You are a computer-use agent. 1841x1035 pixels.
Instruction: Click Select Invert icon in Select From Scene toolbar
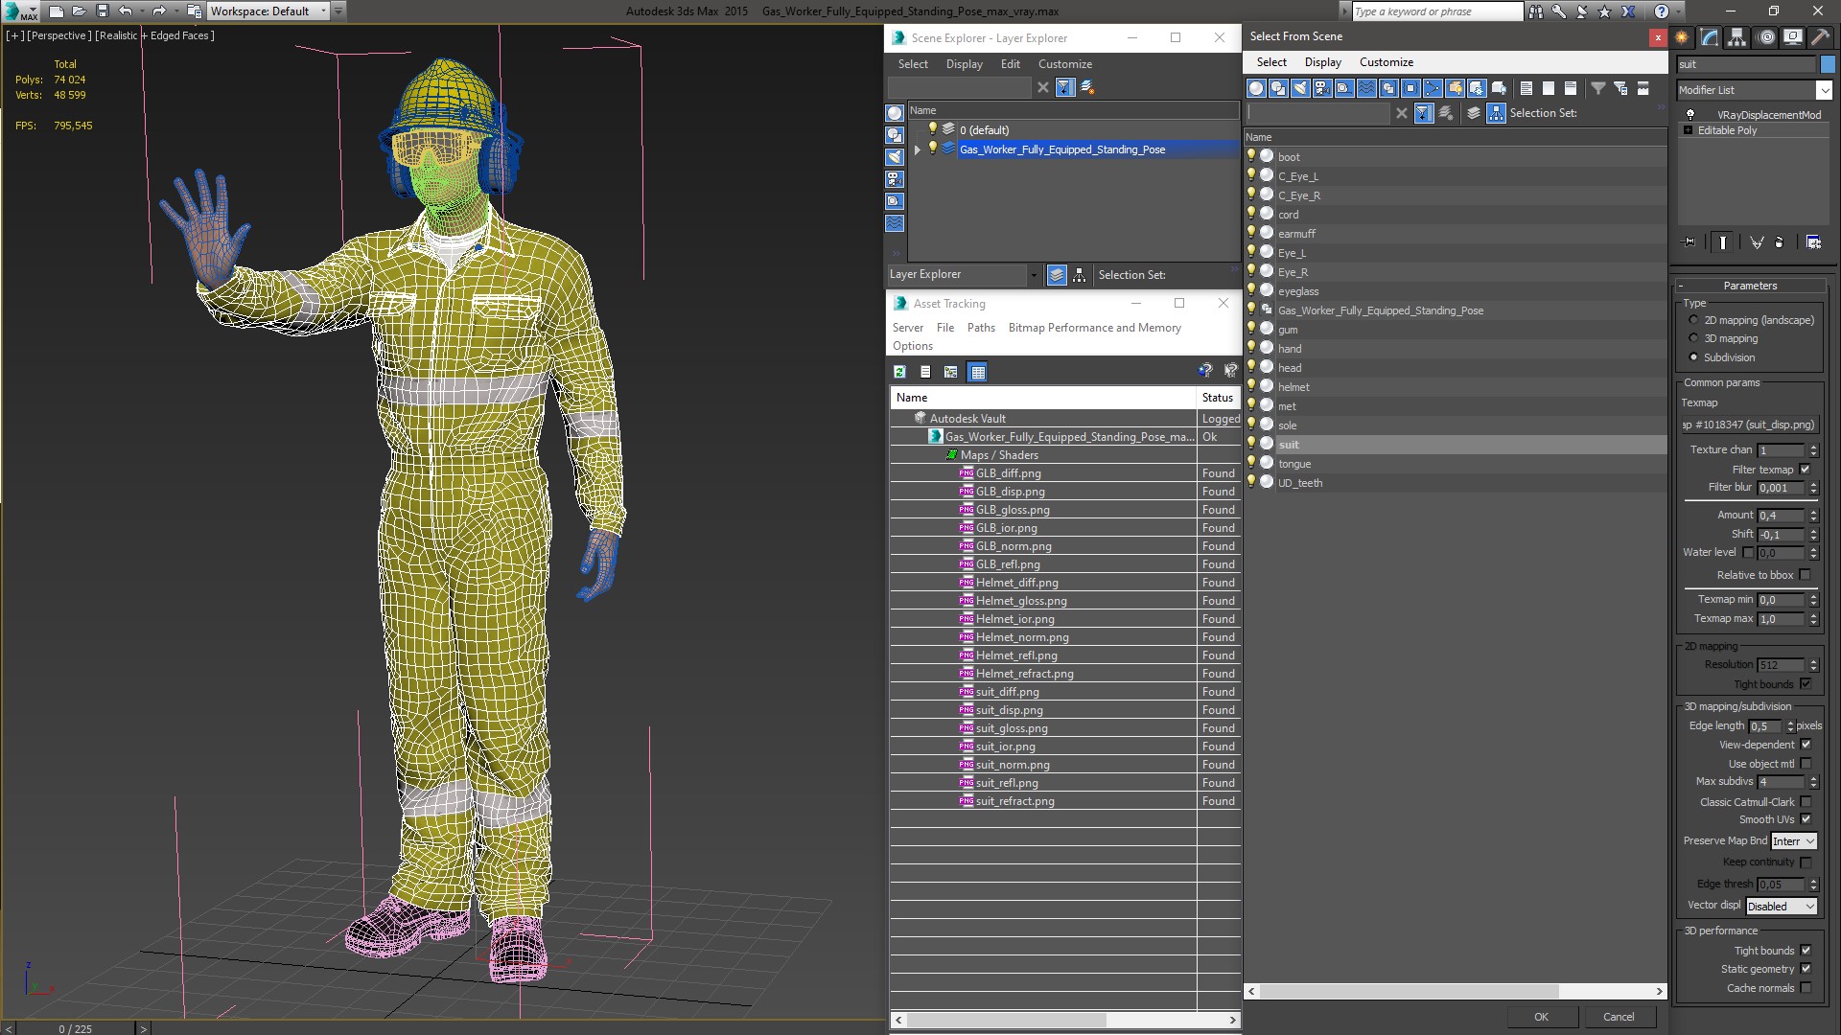[x=1571, y=88]
